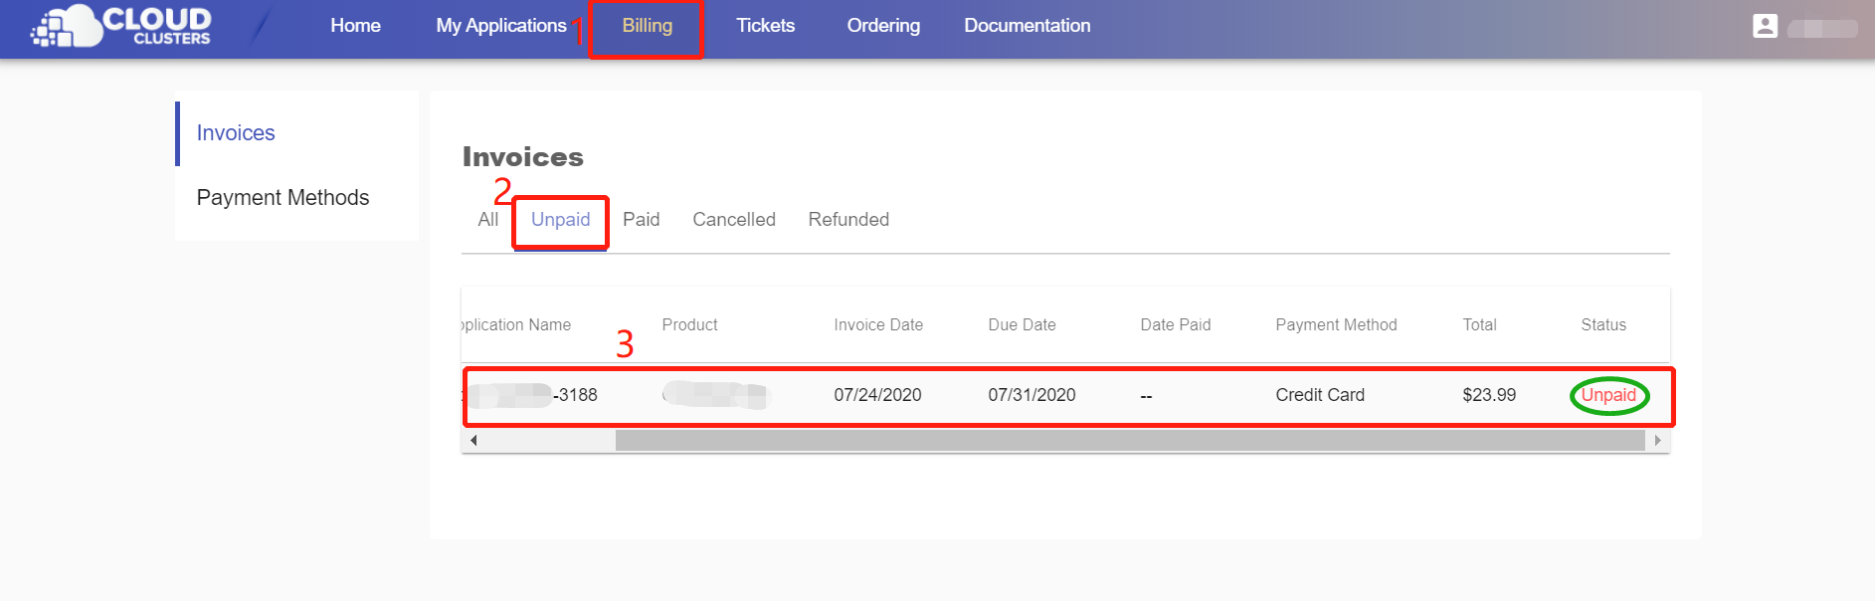Click the red Unpaid status link
Image resolution: width=1875 pixels, height=601 pixels.
[x=1607, y=395]
